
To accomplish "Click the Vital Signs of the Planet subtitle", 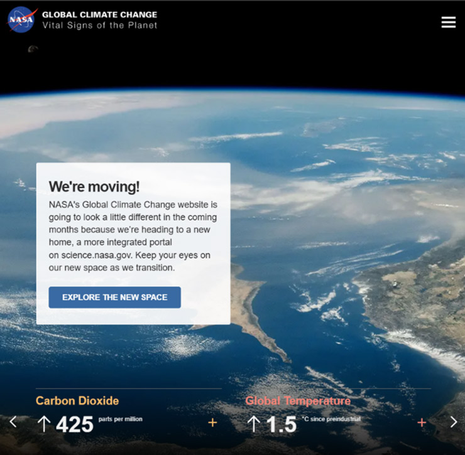I will click(x=99, y=26).
